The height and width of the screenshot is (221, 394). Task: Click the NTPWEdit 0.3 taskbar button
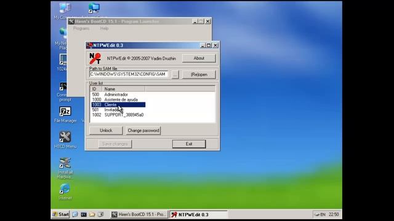[198, 214]
